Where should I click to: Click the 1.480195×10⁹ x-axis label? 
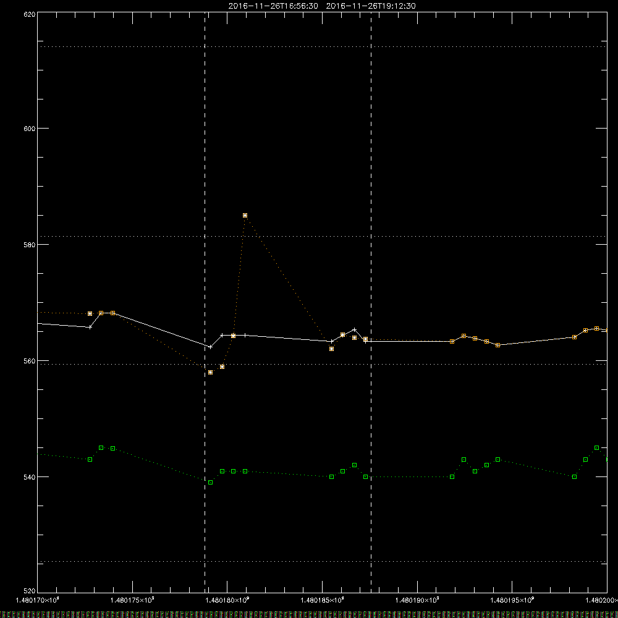click(512, 600)
